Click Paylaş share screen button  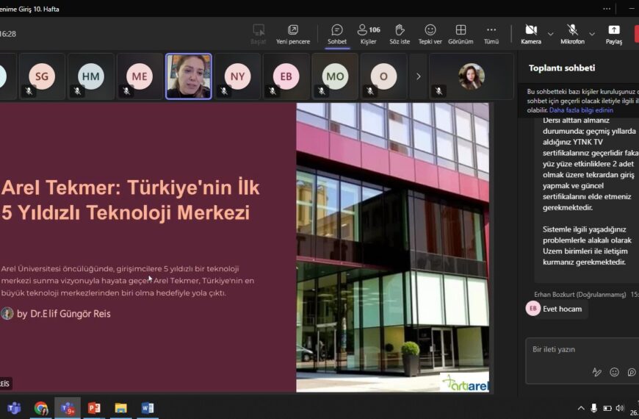pos(614,35)
